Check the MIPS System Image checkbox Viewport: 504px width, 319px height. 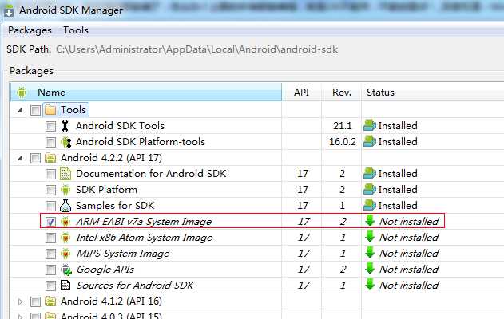50,254
